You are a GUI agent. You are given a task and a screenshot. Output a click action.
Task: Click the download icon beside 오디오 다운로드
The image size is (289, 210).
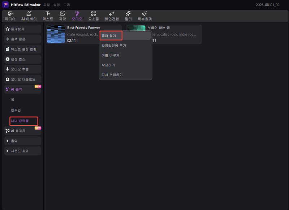coord(7,79)
